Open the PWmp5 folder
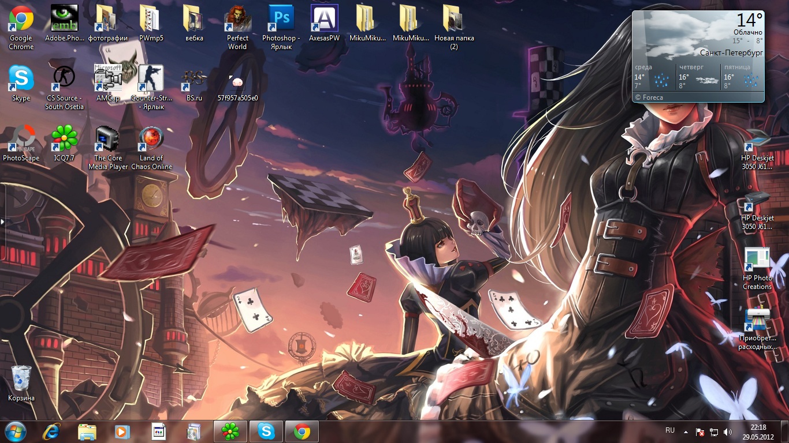Screen dimensions: 789x443 (x=151, y=23)
